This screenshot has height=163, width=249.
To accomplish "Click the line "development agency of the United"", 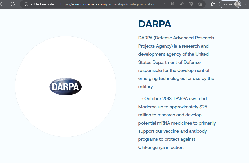I will pyautogui.click(x=173, y=54).
